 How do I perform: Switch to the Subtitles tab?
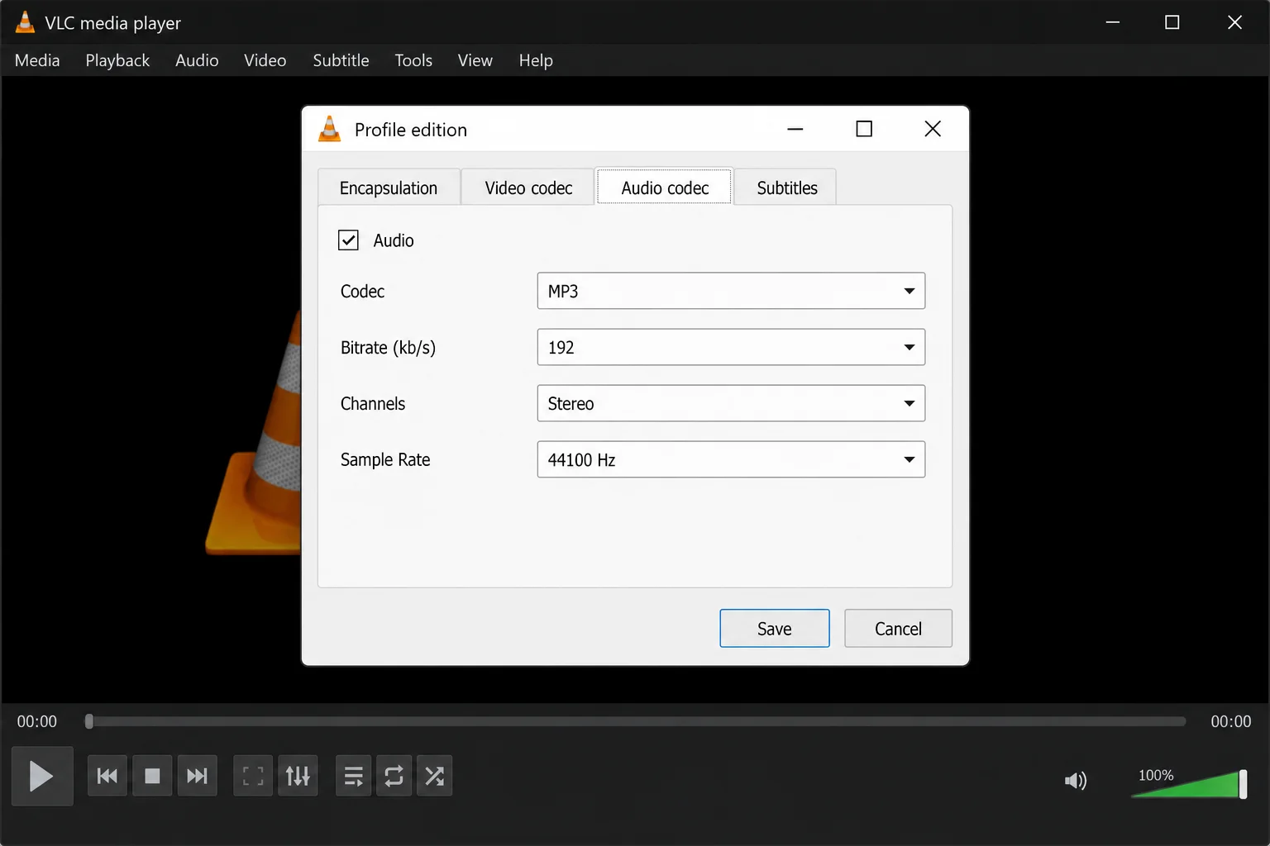(786, 188)
